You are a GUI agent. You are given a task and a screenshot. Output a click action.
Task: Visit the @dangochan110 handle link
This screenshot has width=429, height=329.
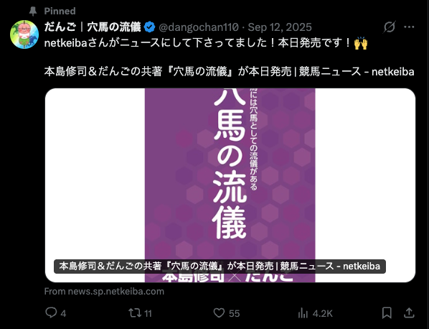coord(199,27)
